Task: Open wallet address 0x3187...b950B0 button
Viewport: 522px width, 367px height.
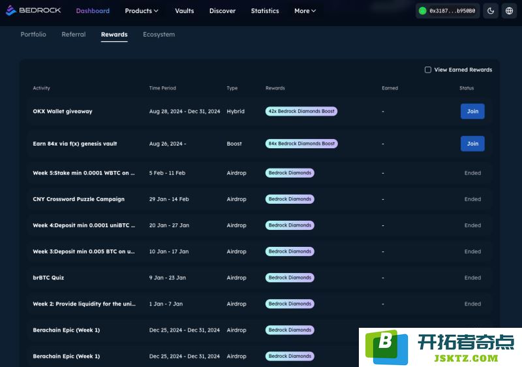Action: point(448,10)
